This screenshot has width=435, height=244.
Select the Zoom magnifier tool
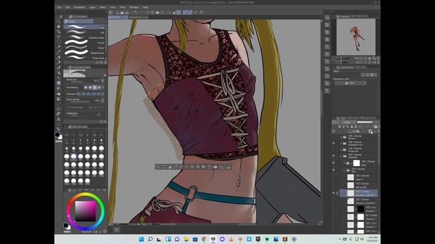coord(58,21)
